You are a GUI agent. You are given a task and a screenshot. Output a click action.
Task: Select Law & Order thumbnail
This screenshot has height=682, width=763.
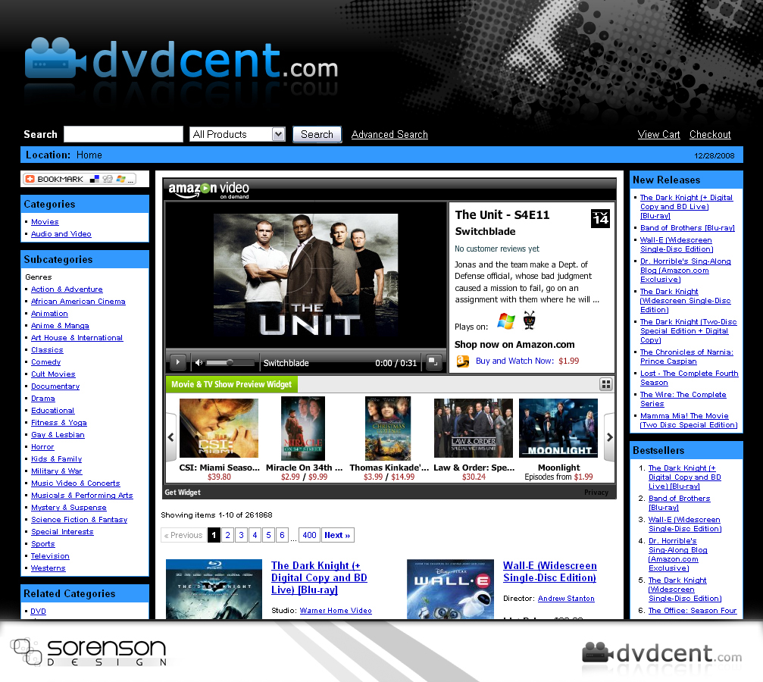tap(474, 428)
